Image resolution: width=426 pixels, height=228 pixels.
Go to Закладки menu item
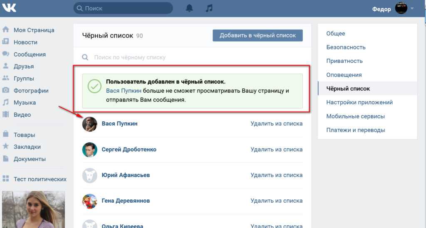point(27,147)
